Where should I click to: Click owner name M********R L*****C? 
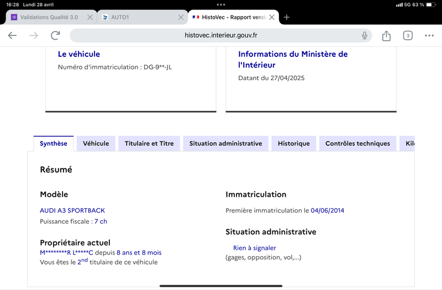(x=66, y=252)
